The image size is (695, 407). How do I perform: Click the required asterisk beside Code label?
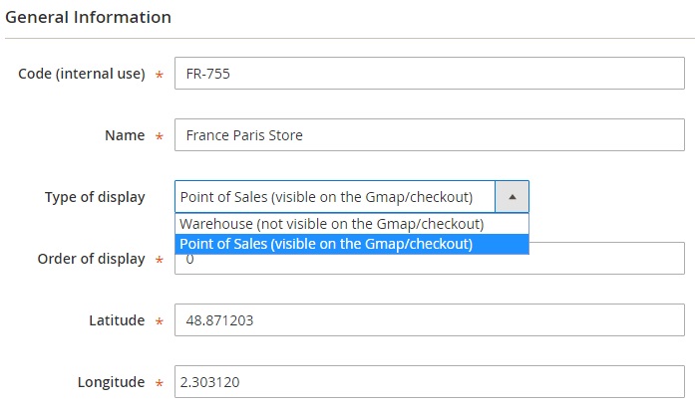click(160, 77)
